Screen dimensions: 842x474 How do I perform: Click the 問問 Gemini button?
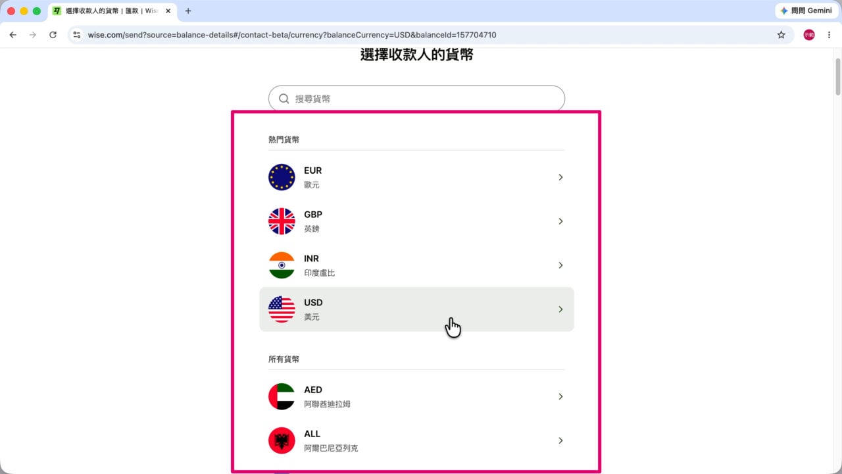tap(806, 11)
